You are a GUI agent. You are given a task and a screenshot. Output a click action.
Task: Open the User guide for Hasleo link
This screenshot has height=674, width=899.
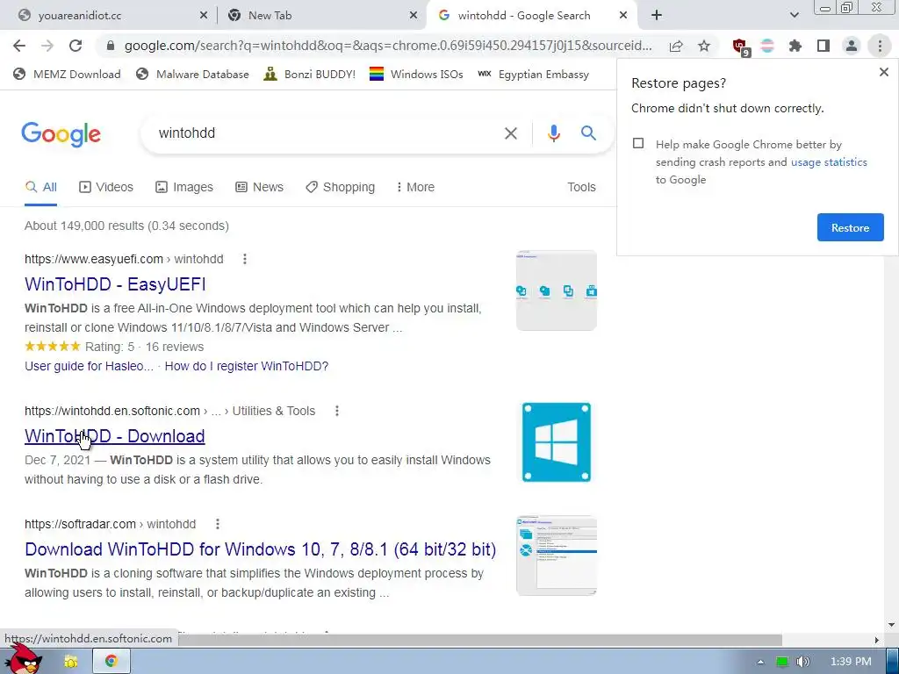(89, 366)
